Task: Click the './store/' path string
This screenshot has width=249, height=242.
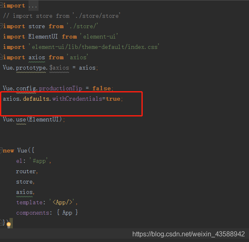Action: pyautogui.click(x=82, y=26)
